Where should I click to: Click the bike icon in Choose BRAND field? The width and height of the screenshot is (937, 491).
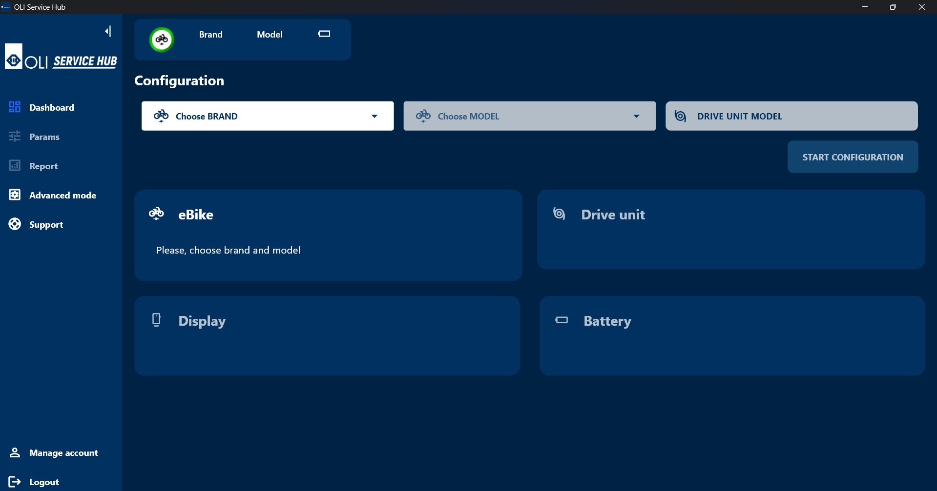coord(161,116)
